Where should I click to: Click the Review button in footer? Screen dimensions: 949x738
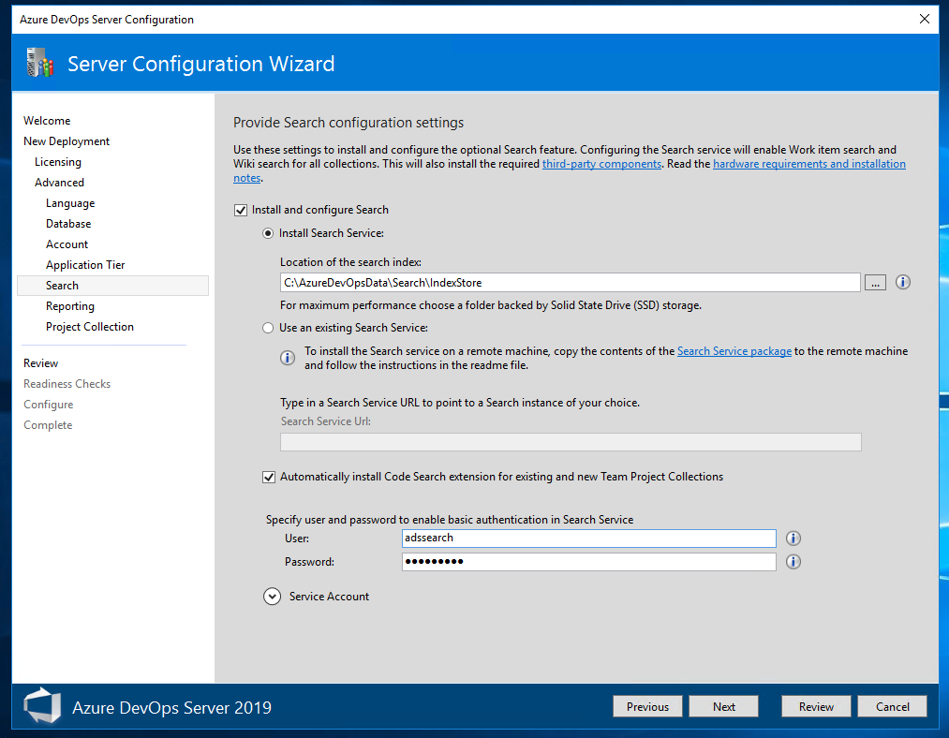[x=816, y=706]
